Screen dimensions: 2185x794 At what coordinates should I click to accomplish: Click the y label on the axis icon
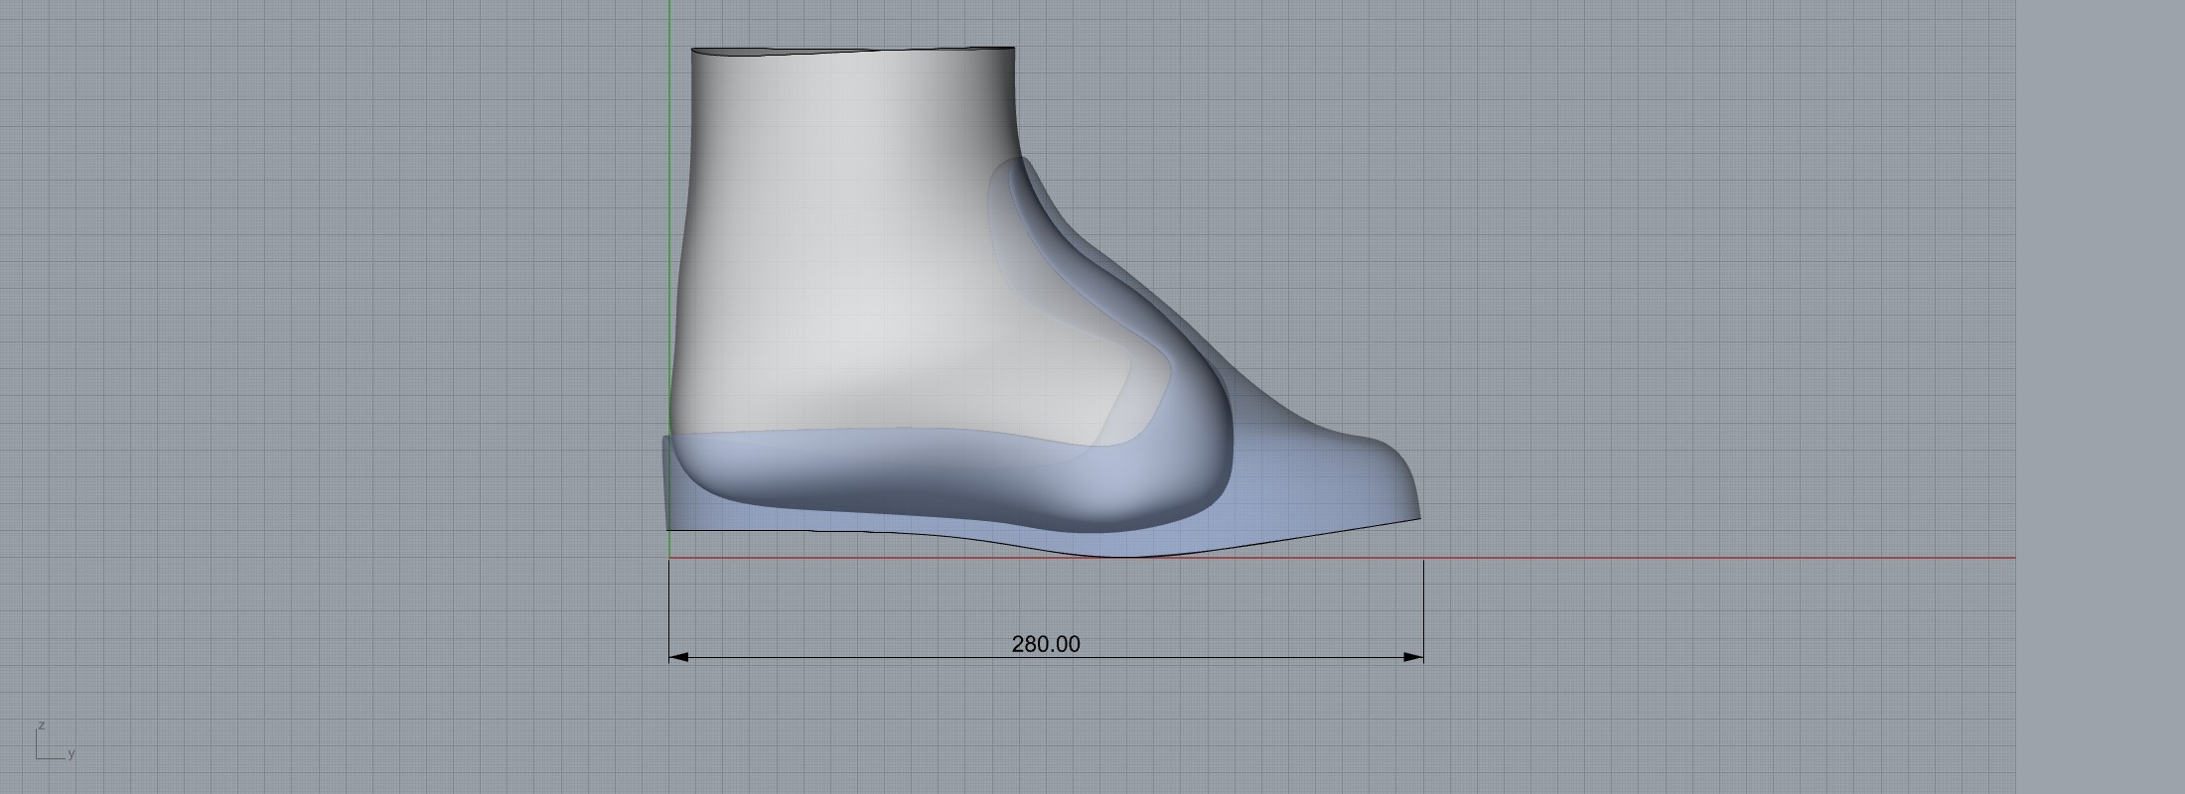coord(72,754)
